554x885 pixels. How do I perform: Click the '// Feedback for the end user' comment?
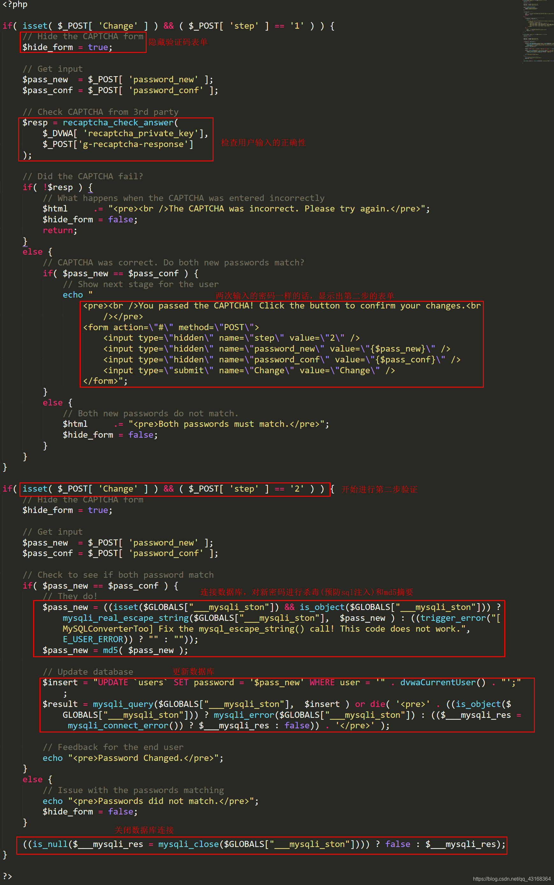point(113,747)
